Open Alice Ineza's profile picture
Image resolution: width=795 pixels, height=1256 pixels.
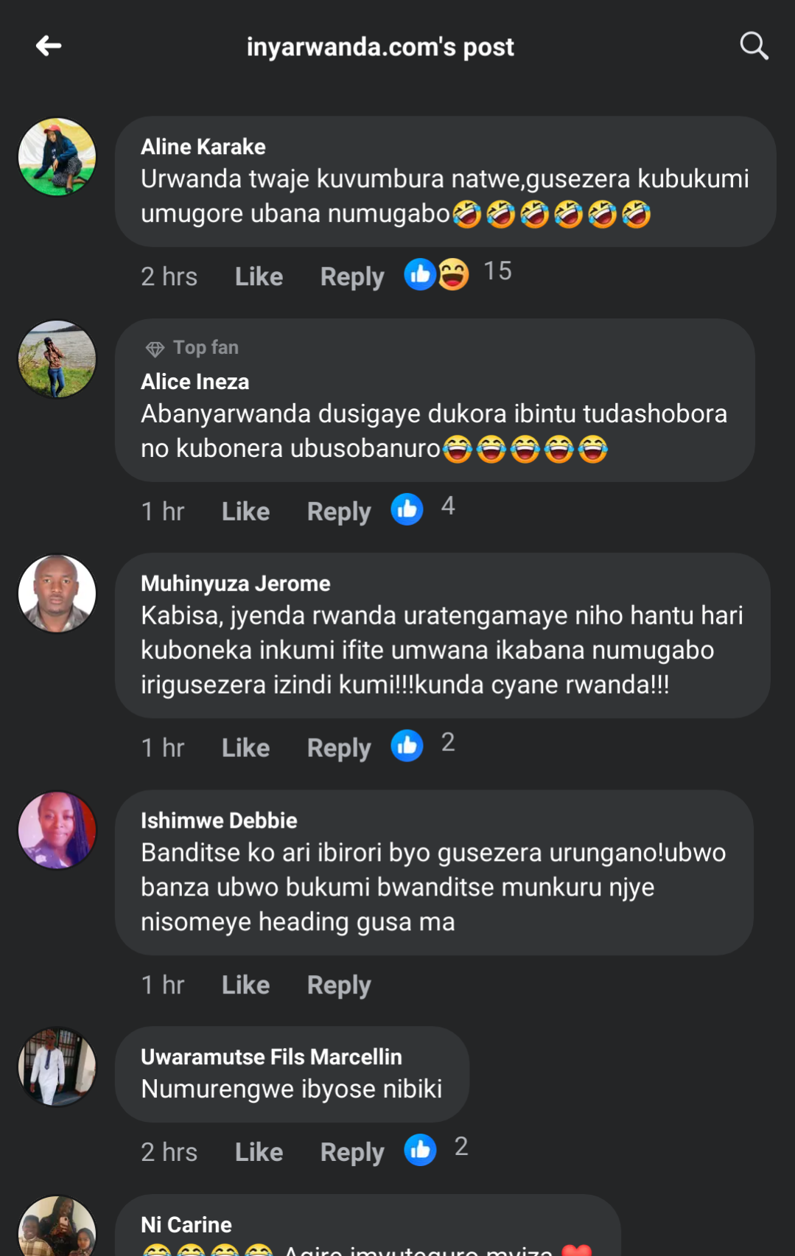point(57,360)
